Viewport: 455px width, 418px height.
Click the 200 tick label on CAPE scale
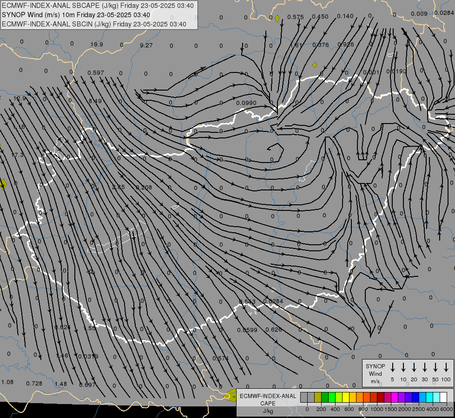pos(321,409)
